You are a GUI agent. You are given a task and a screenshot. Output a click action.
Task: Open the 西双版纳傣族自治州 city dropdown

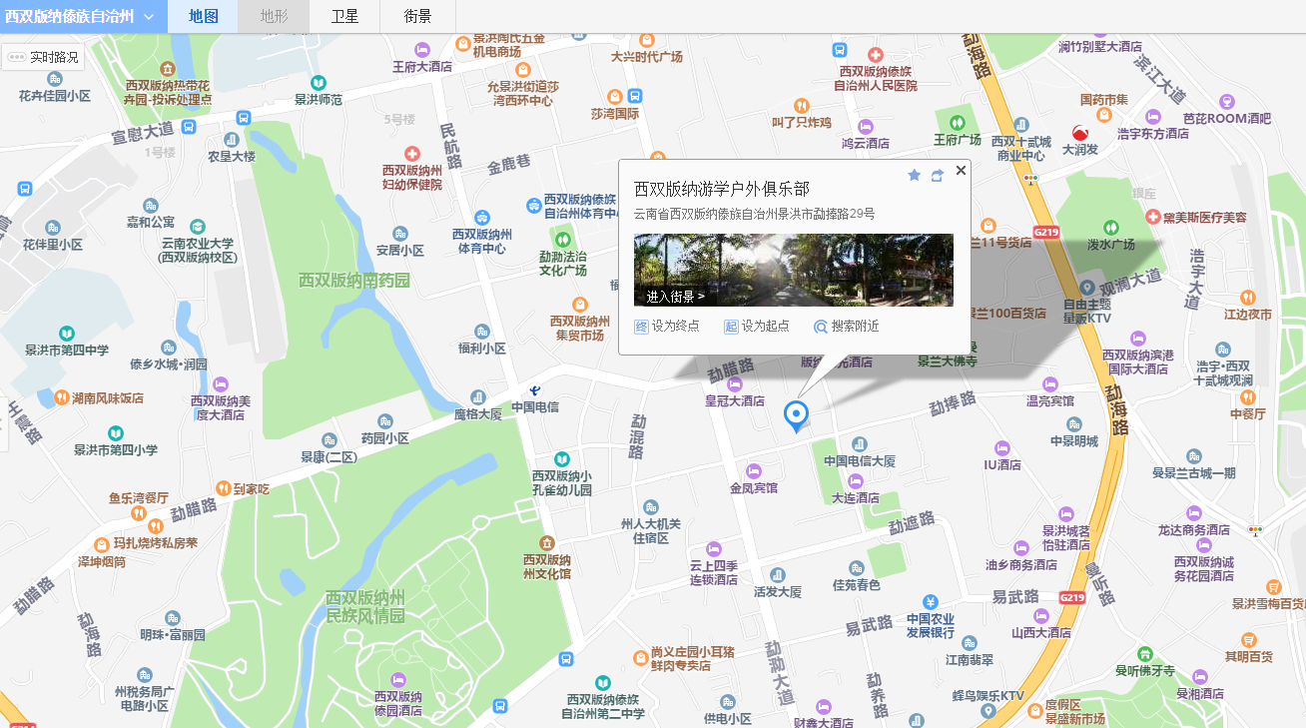80,17
